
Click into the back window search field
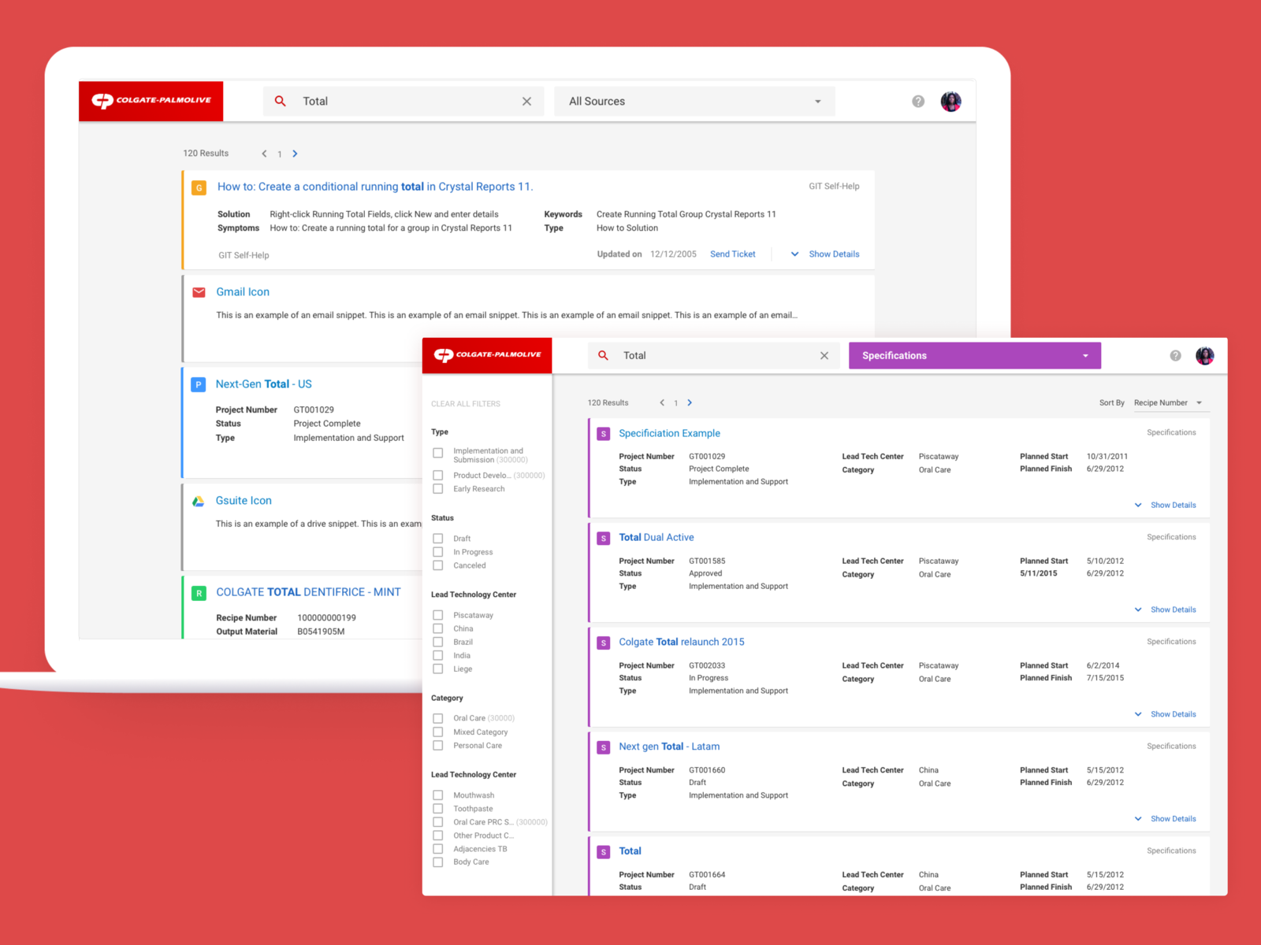click(404, 102)
